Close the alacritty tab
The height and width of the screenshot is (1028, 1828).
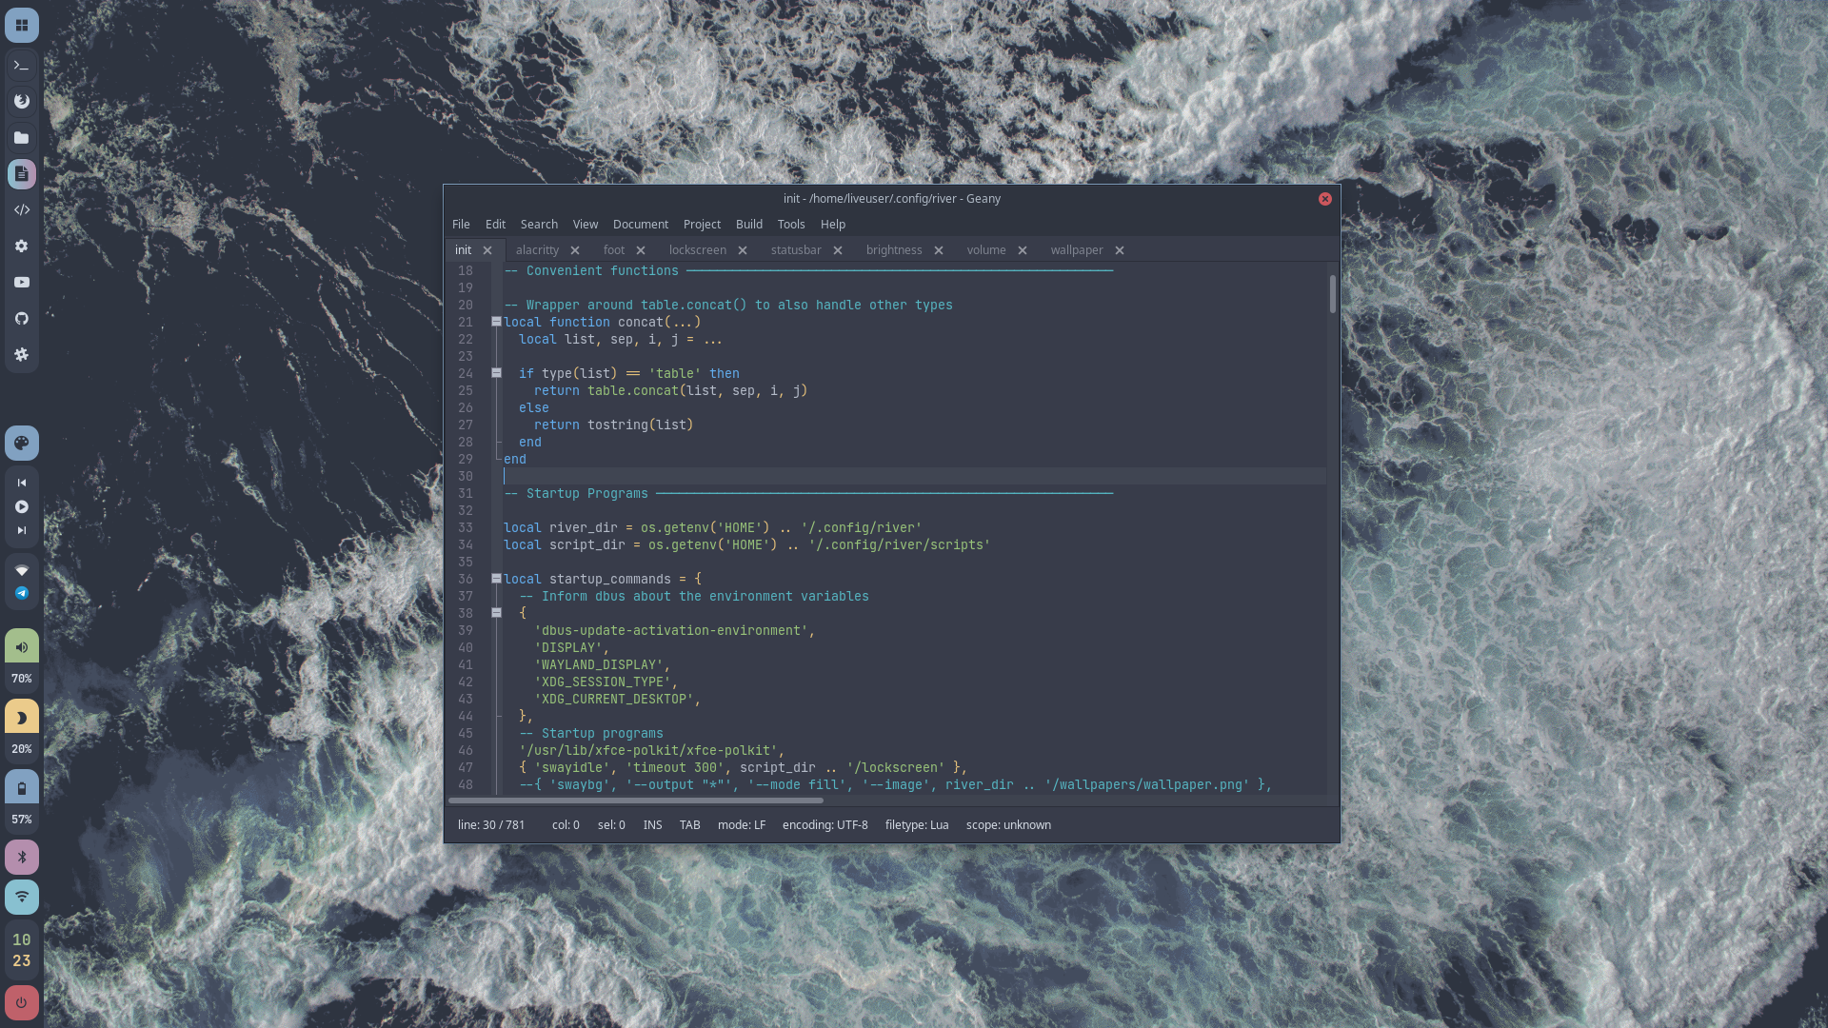[574, 250]
